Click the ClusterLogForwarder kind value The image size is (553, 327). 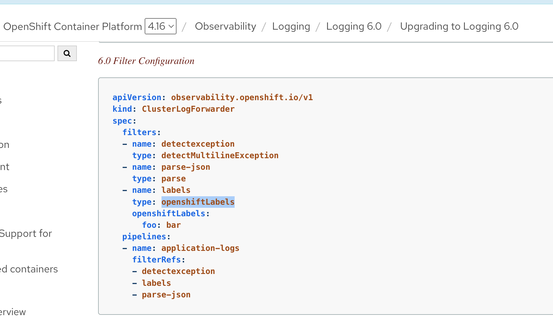188,109
